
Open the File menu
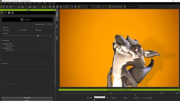(x=2, y=3)
